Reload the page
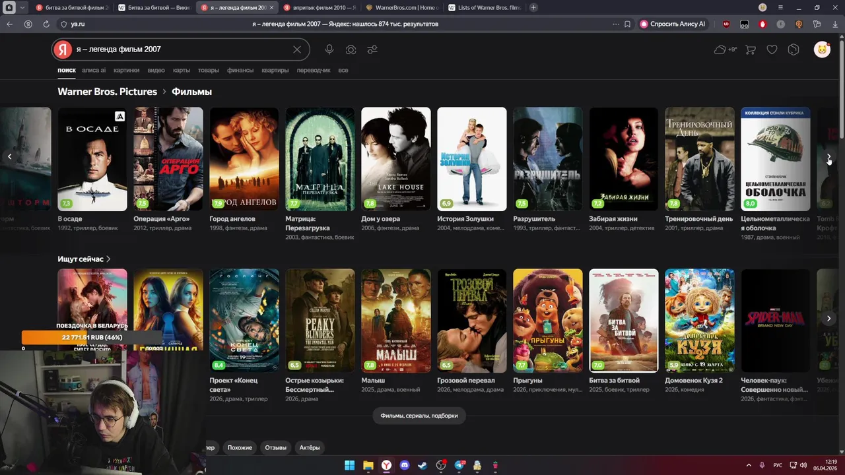This screenshot has height=475, width=845. (46, 24)
